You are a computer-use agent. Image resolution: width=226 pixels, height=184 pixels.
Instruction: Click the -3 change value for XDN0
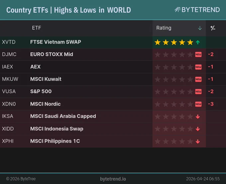tap(211, 104)
